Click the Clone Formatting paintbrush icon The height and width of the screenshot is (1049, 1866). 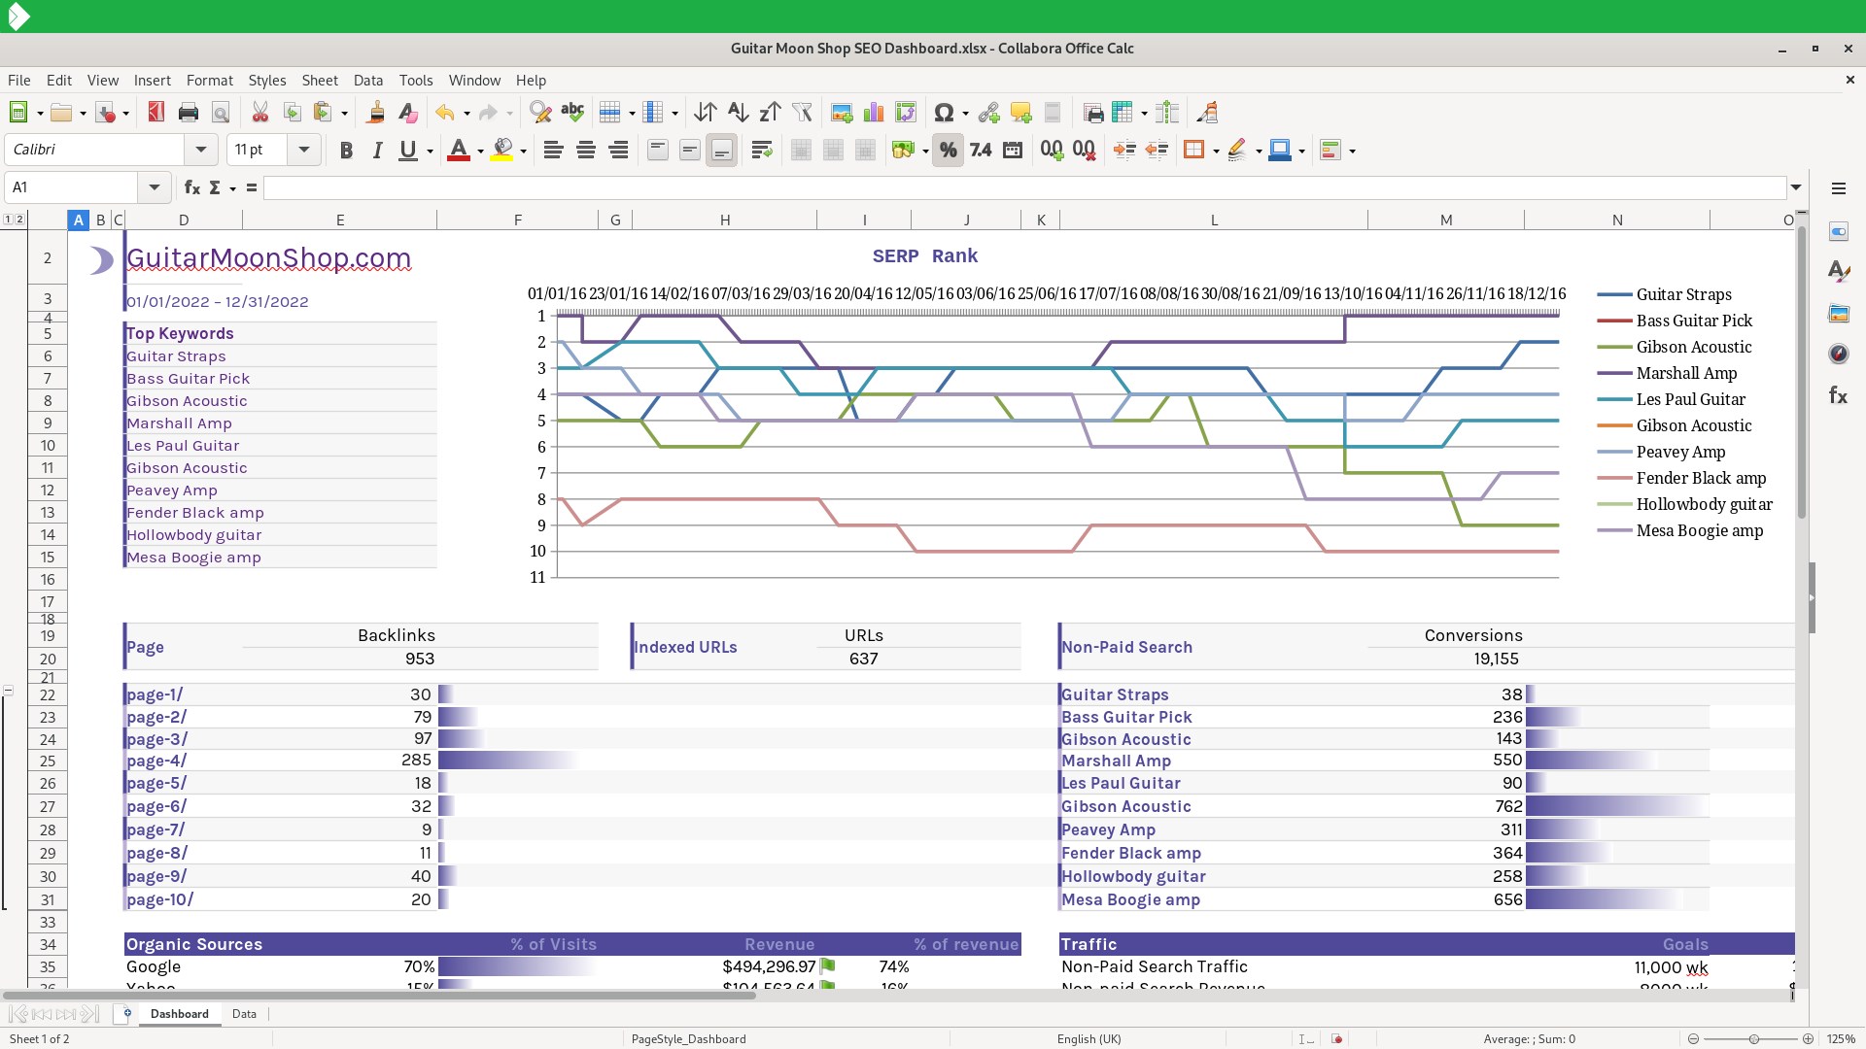pyautogui.click(x=375, y=113)
